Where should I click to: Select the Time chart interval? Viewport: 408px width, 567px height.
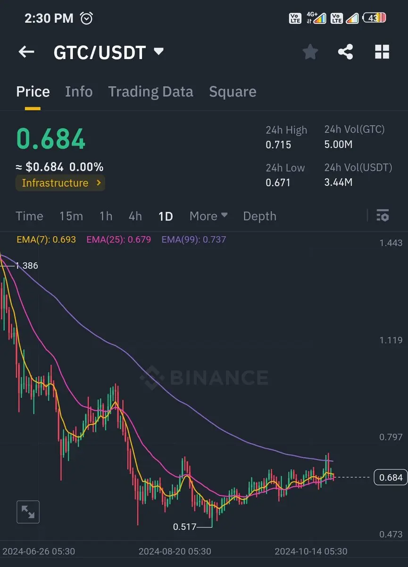29,216
